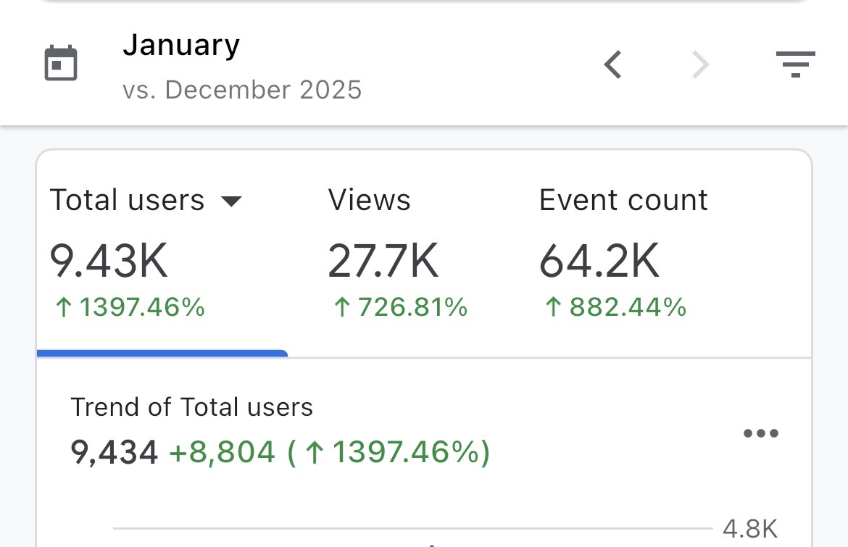848x547 pixels.
Task: Tap the up arrow beside 726.81%
Action: tap(341, 308)
